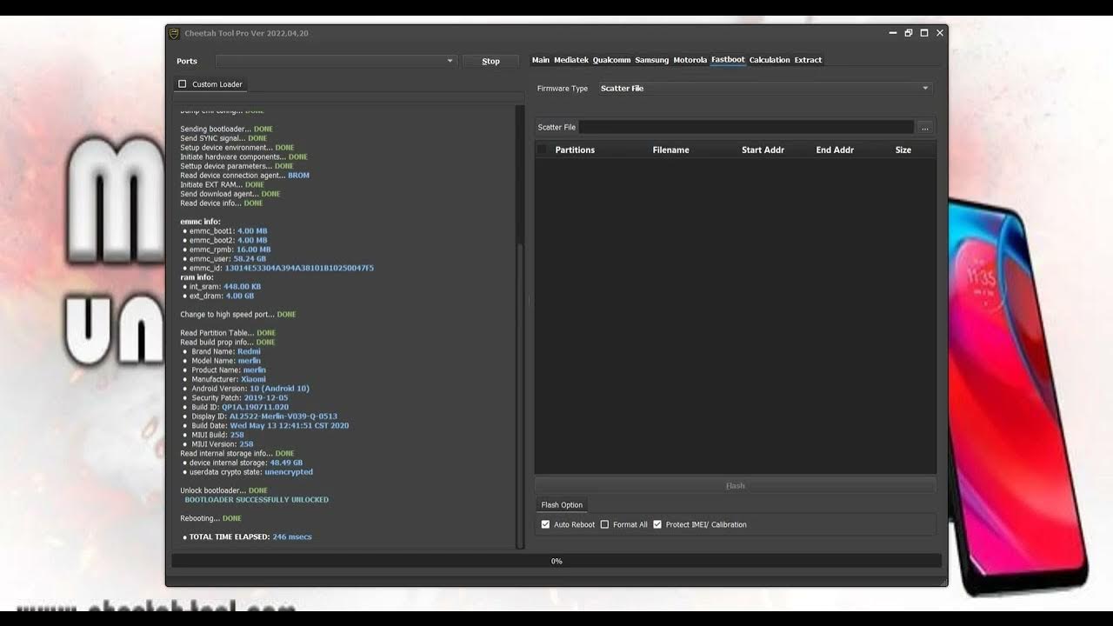The image size is (1113, 626).
Task: Click the log panel vertical scrollbar
Action: (521, 396)
